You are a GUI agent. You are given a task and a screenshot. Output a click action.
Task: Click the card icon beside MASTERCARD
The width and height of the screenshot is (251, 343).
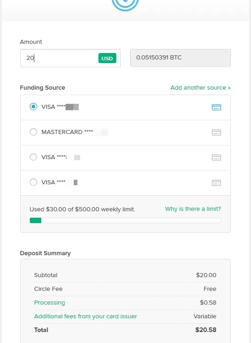point(216,132)
